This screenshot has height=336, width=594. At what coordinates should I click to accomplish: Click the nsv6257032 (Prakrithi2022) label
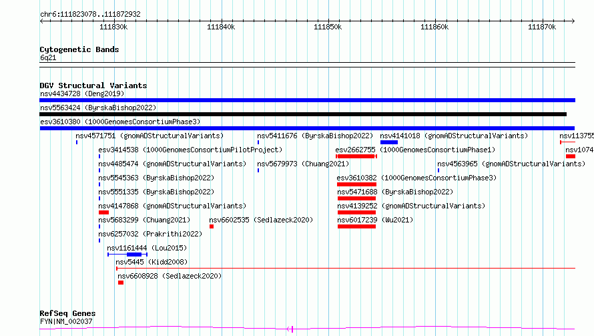click(150, 234)
